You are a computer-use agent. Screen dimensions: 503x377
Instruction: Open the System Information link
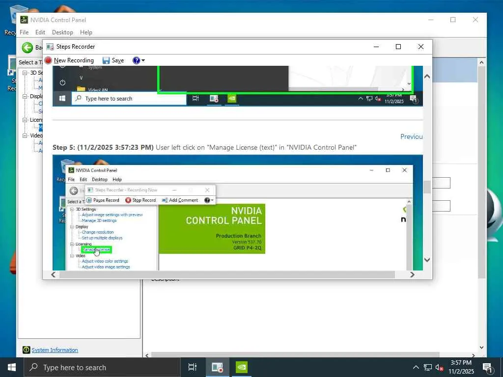coord(55,350)
